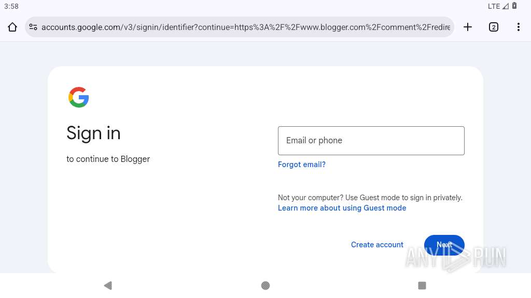Open the three-dot browser menu

519,27
